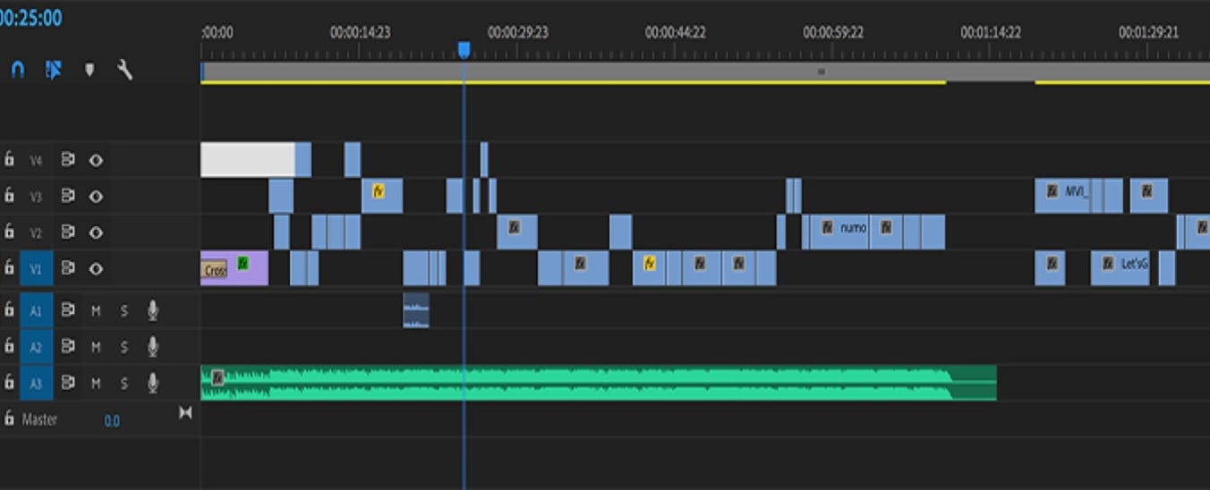The width and height of the screenshot is (1210, 490).
Task: Click the Master volume value 0.0
Action: coord(112,420)
